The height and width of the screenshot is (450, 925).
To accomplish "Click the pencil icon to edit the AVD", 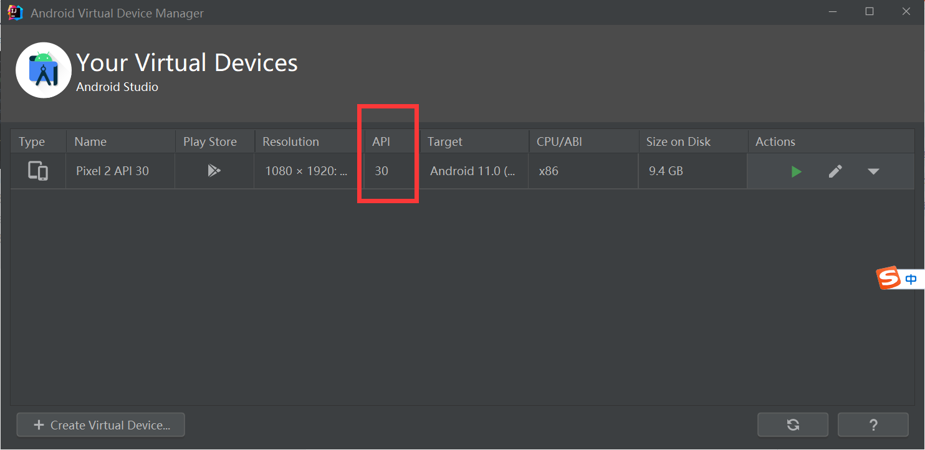I will click(x=835, y=171).
